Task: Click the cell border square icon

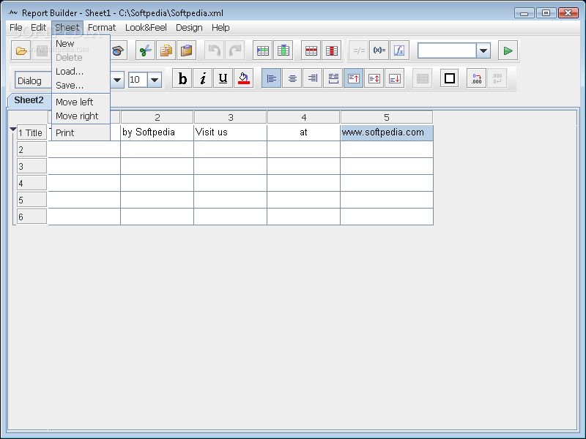Action: [450, 78]
